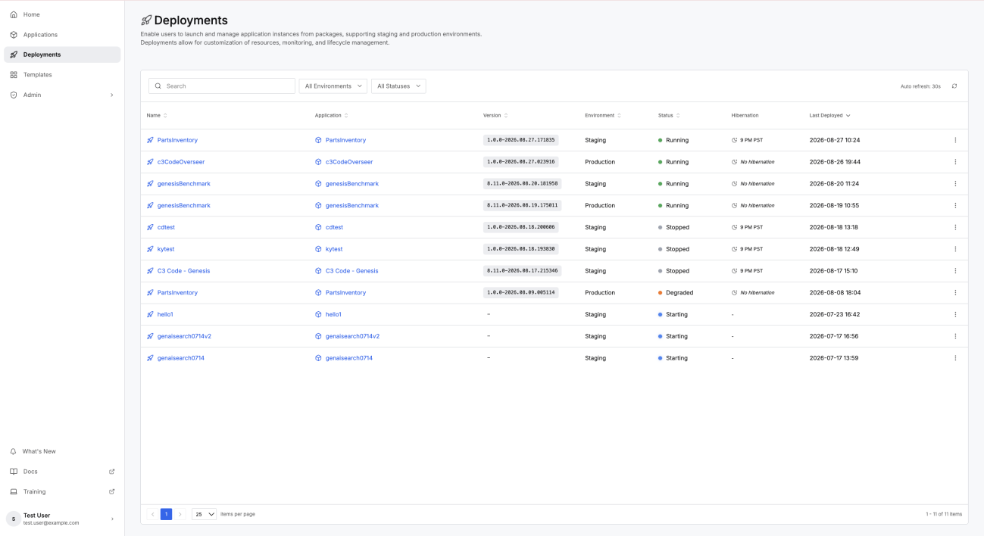The height and width of the screenshot is (536, 984).
Task: Click the auto refresh reload icon
Action: click(954, 86)
